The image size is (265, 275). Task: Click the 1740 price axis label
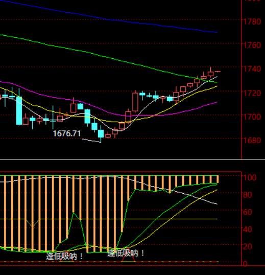coord(252,69)
